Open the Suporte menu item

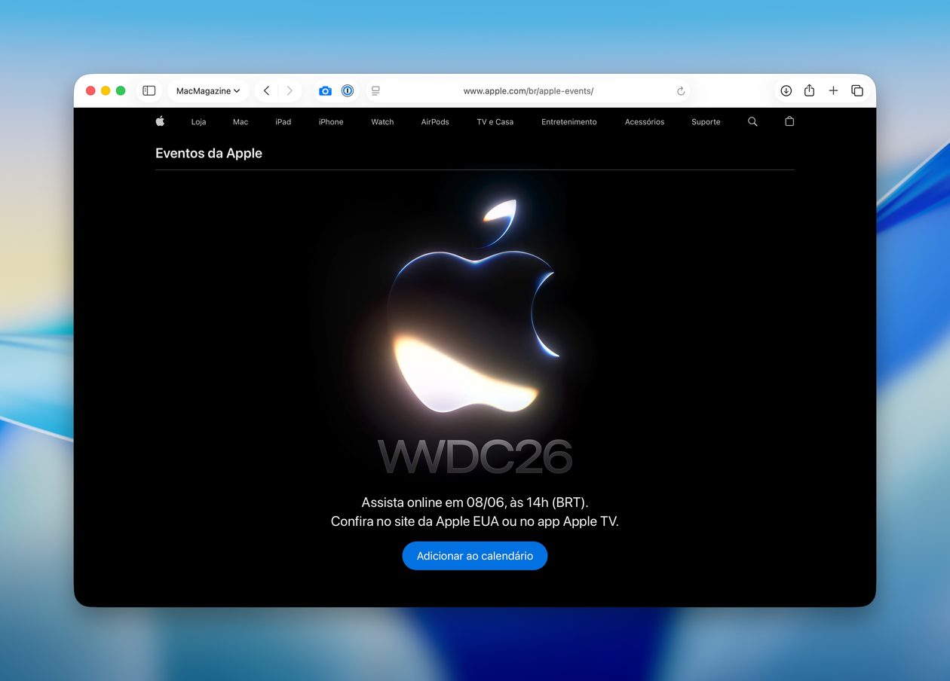[x=706, y=122]
